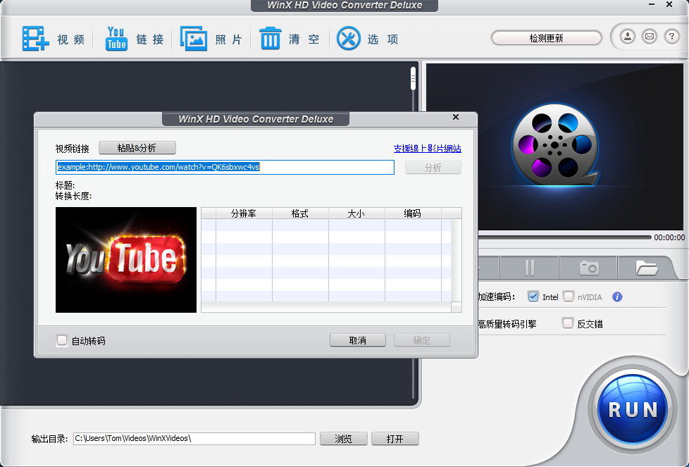Image resolution: width=689 pixels, height=467 pixels.
Task: Click the output folder path field
Action: [x=194, y=438]
